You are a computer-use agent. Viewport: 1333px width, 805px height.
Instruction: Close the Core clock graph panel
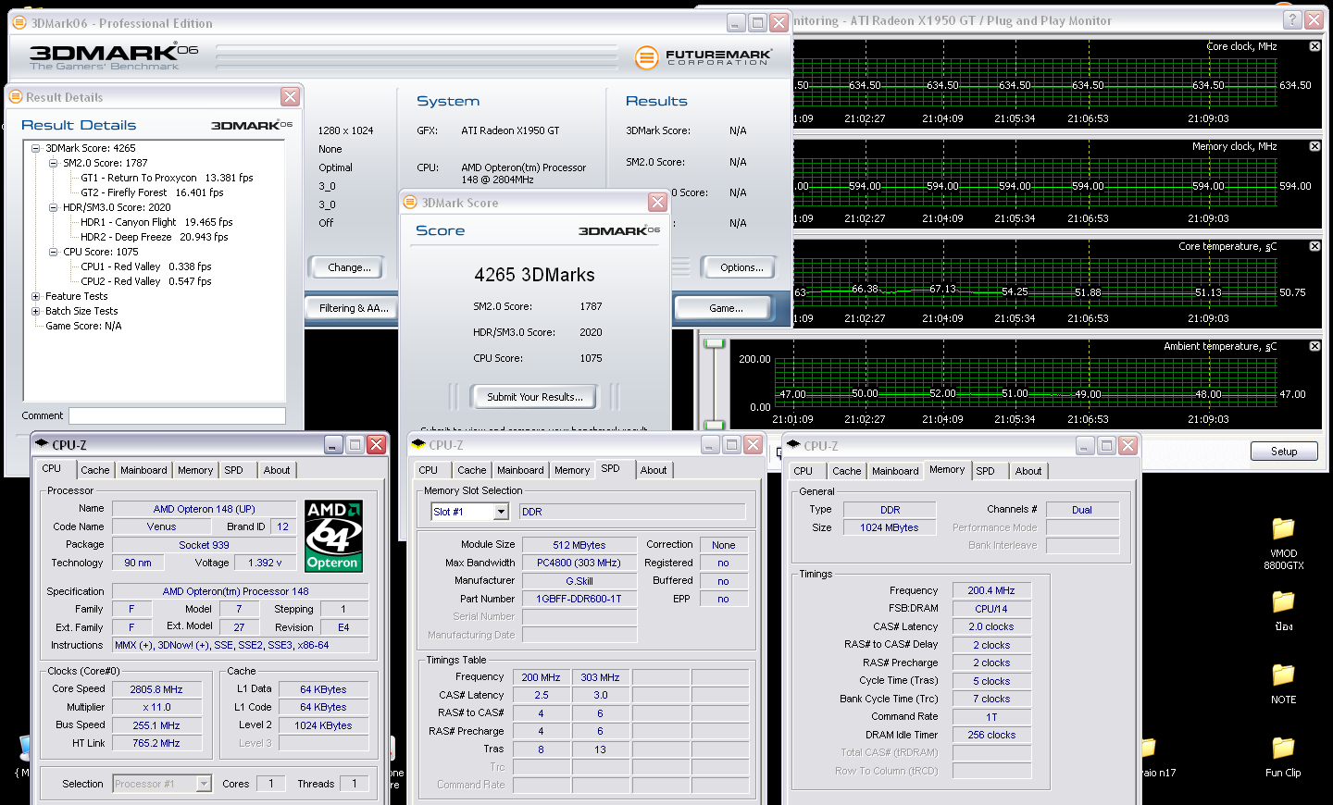[x=1314, y=46]
